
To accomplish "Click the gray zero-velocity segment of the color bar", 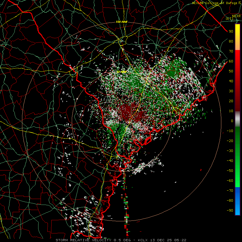I will [x=237, y=119].
